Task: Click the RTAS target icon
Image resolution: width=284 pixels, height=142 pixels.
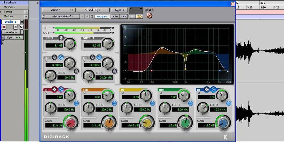Action: coord(149,16)
